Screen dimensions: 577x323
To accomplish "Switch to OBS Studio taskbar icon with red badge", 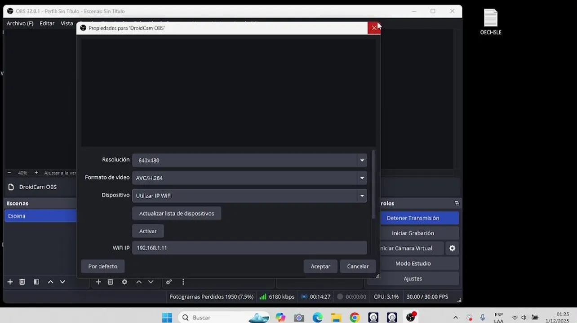I will (x=411, y=317).
